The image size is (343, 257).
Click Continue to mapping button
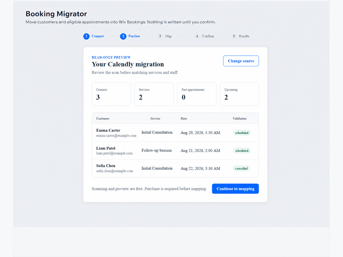235,189
